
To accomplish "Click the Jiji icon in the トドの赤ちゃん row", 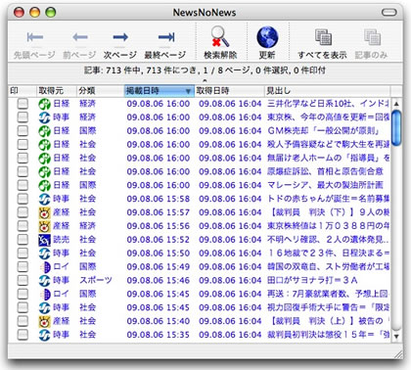I will 44,199.
